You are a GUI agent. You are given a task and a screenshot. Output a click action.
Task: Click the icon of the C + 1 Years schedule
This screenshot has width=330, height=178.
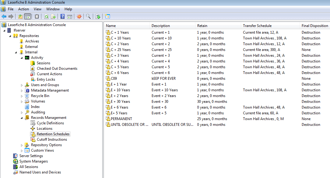click(x=108, y=32)
